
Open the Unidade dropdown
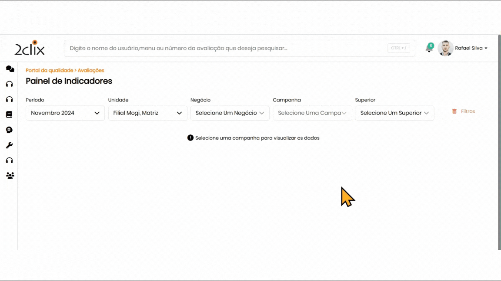(147, 113)
